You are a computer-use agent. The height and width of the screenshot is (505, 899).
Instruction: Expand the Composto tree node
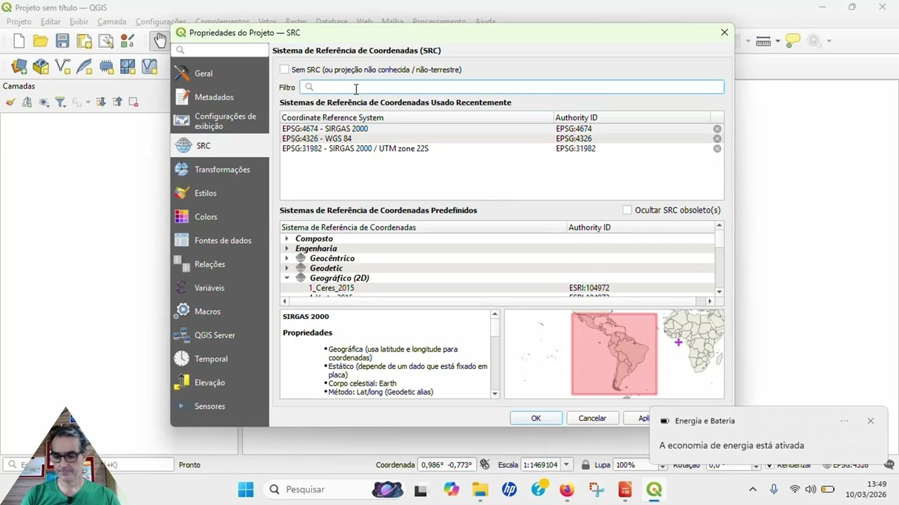287,238
